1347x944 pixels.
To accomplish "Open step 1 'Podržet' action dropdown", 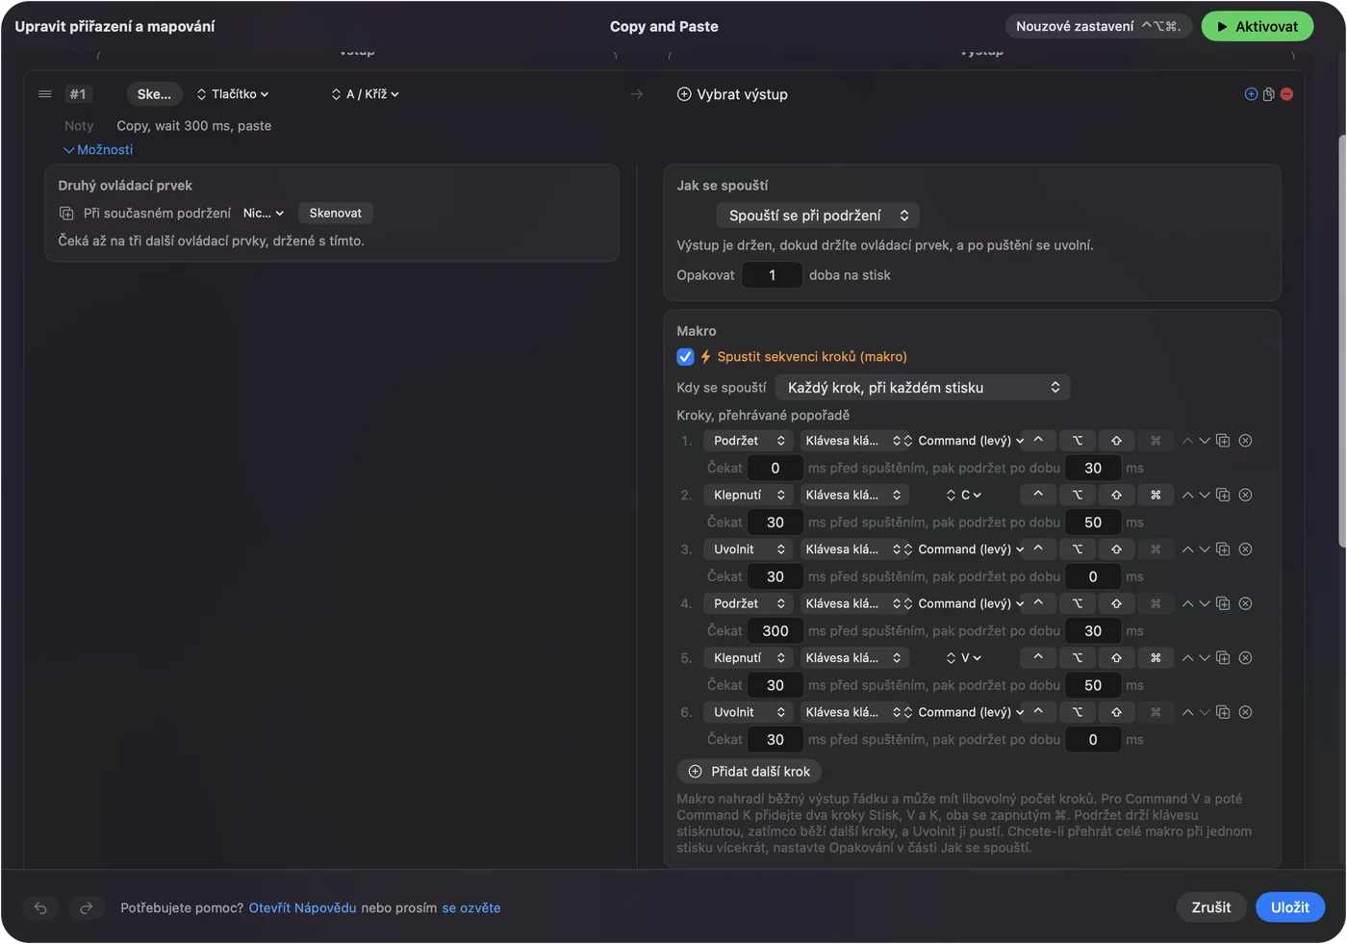I will 749,441.
